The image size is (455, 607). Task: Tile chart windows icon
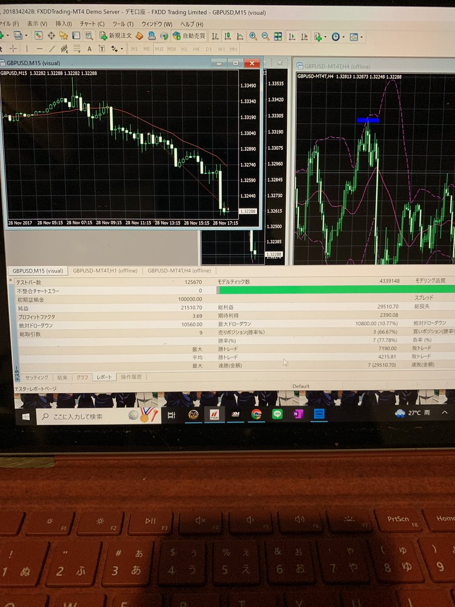278,36
